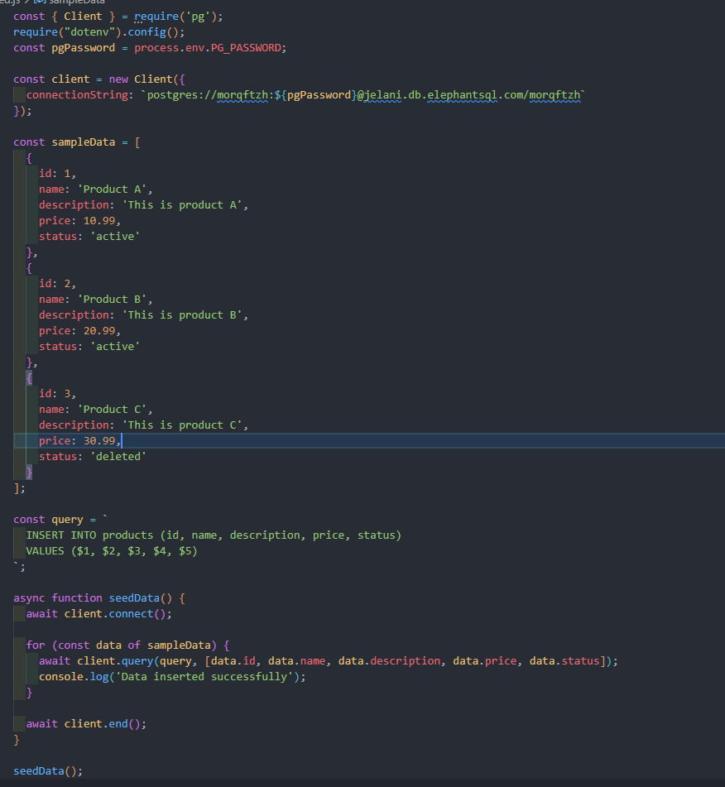Select the pgPassword variable declaration
This screenshot has width=725, height=787.
(x=83, y=47)
